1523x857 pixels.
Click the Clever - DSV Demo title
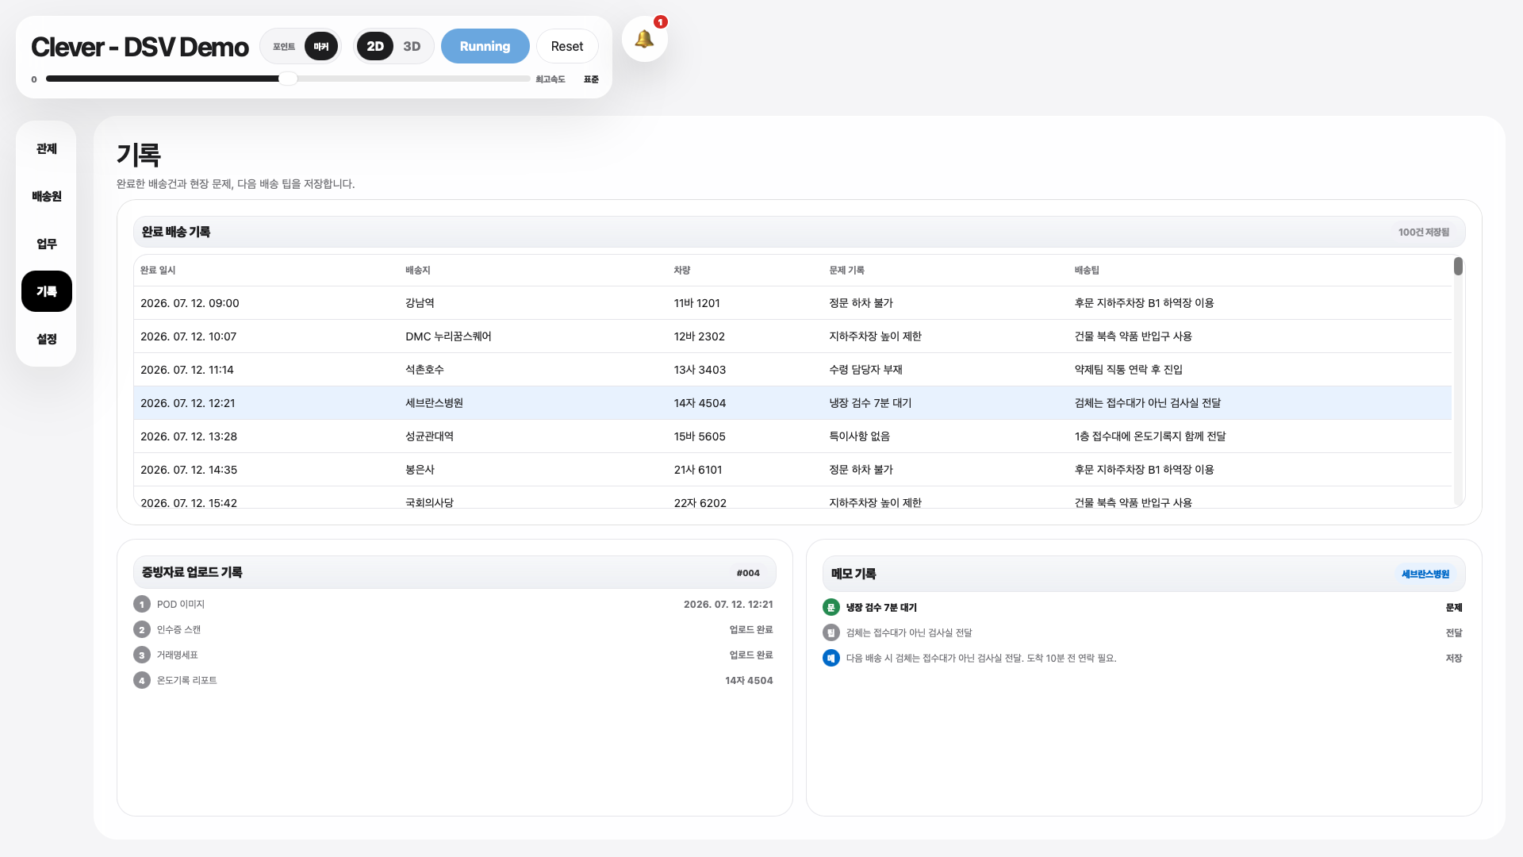tap(140, 47)
